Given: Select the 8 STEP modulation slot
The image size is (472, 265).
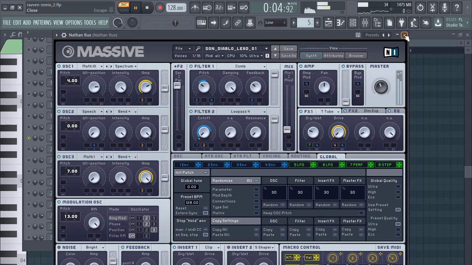Looking at the screenshot, I should pyautogui.click(x=389, y=165).
